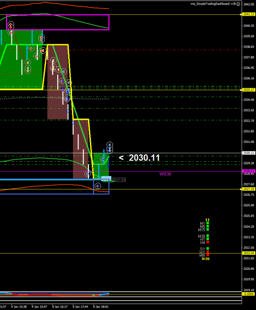
Task: Click the 9 Jan 16:17 time label
Action: (x=60, y=307)
